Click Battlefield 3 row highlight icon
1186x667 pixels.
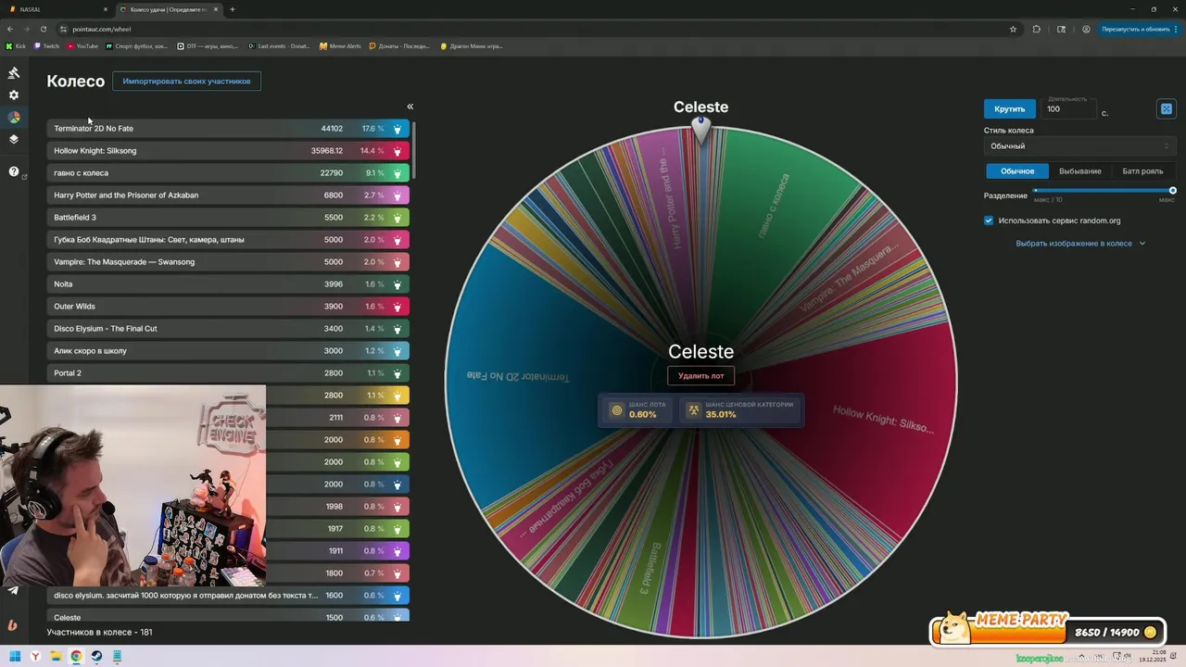tap(397, 218)
